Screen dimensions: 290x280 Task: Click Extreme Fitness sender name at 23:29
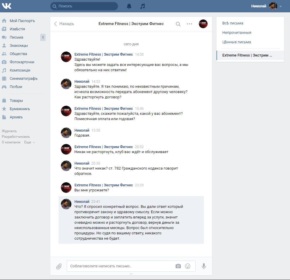pos(104,185)
